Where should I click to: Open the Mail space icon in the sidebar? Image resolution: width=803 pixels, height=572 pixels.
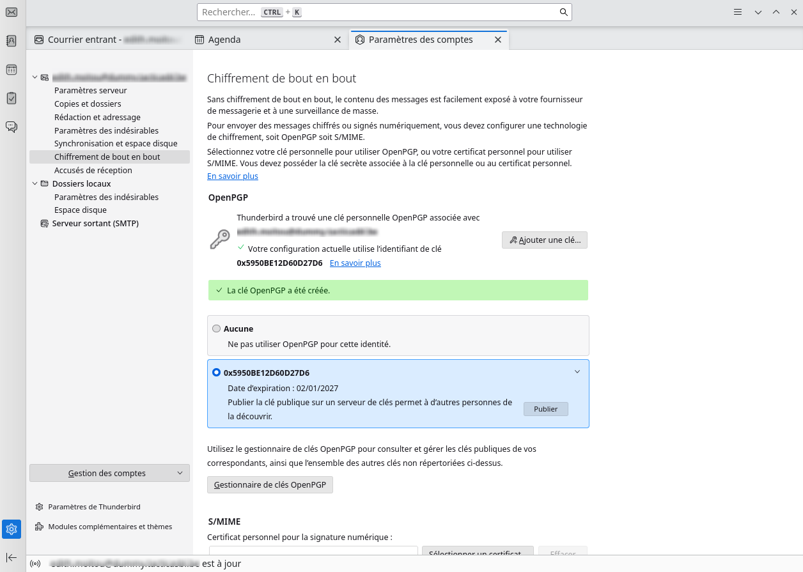(x=12, y=12)
